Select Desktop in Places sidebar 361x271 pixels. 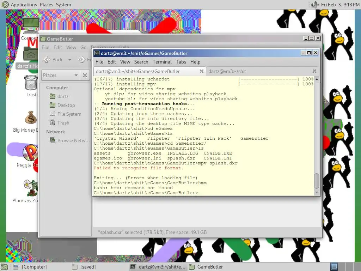coord(62,105)
